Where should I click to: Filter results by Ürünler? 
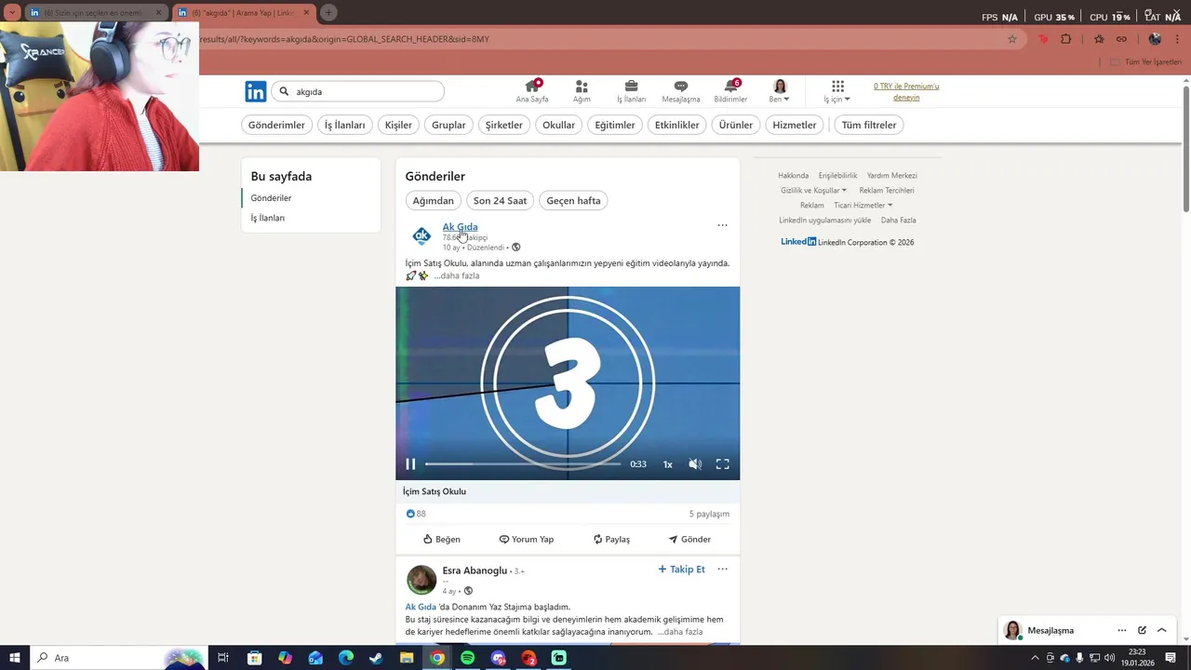pyautogui.click(x=736, y=125)
